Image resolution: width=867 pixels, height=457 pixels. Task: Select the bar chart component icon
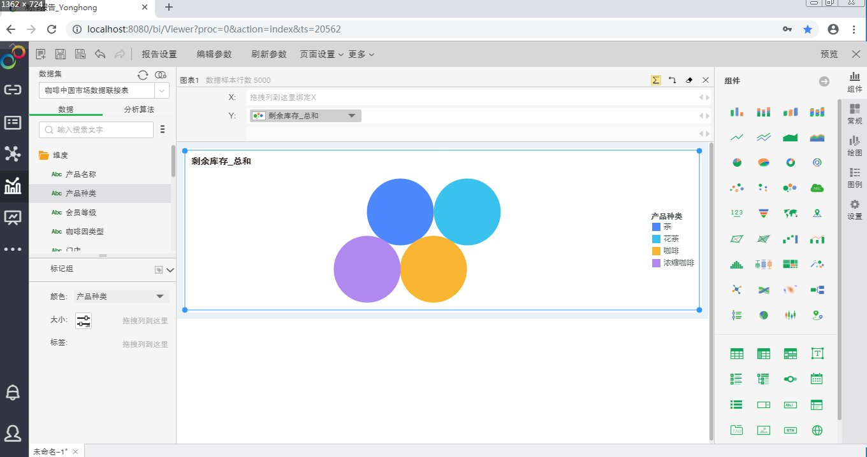click(x=736, y=111)
